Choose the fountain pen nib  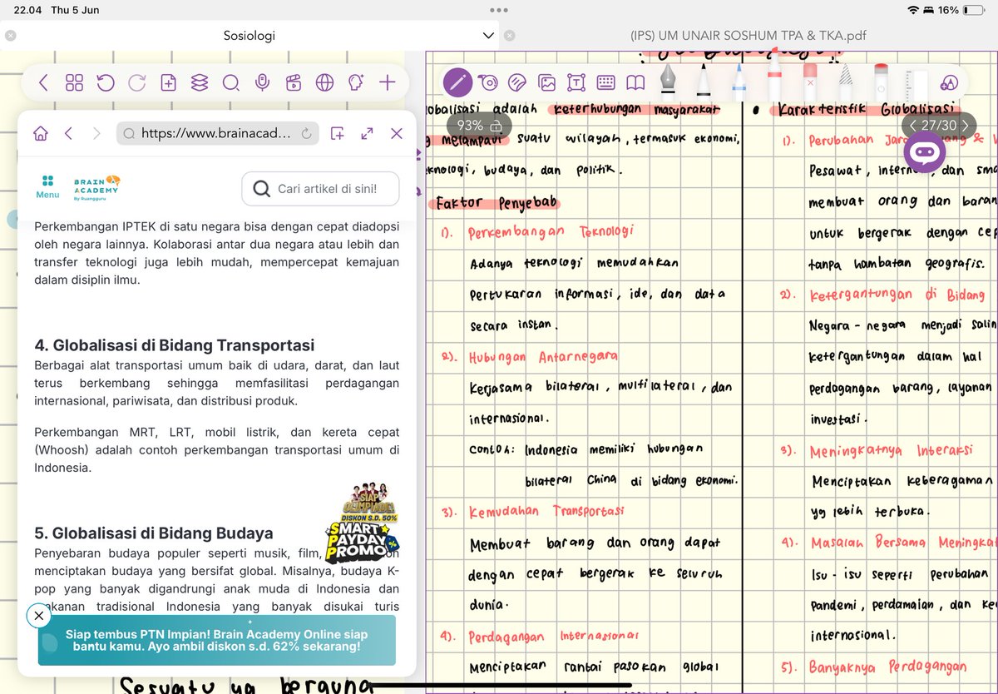tap(668, 81)
